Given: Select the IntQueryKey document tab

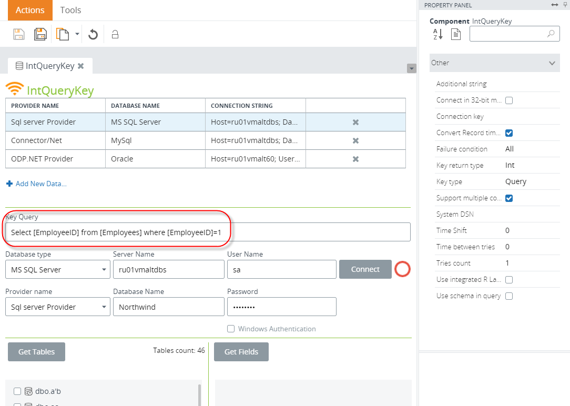Looking at the screenshot, I should point(46,66).
